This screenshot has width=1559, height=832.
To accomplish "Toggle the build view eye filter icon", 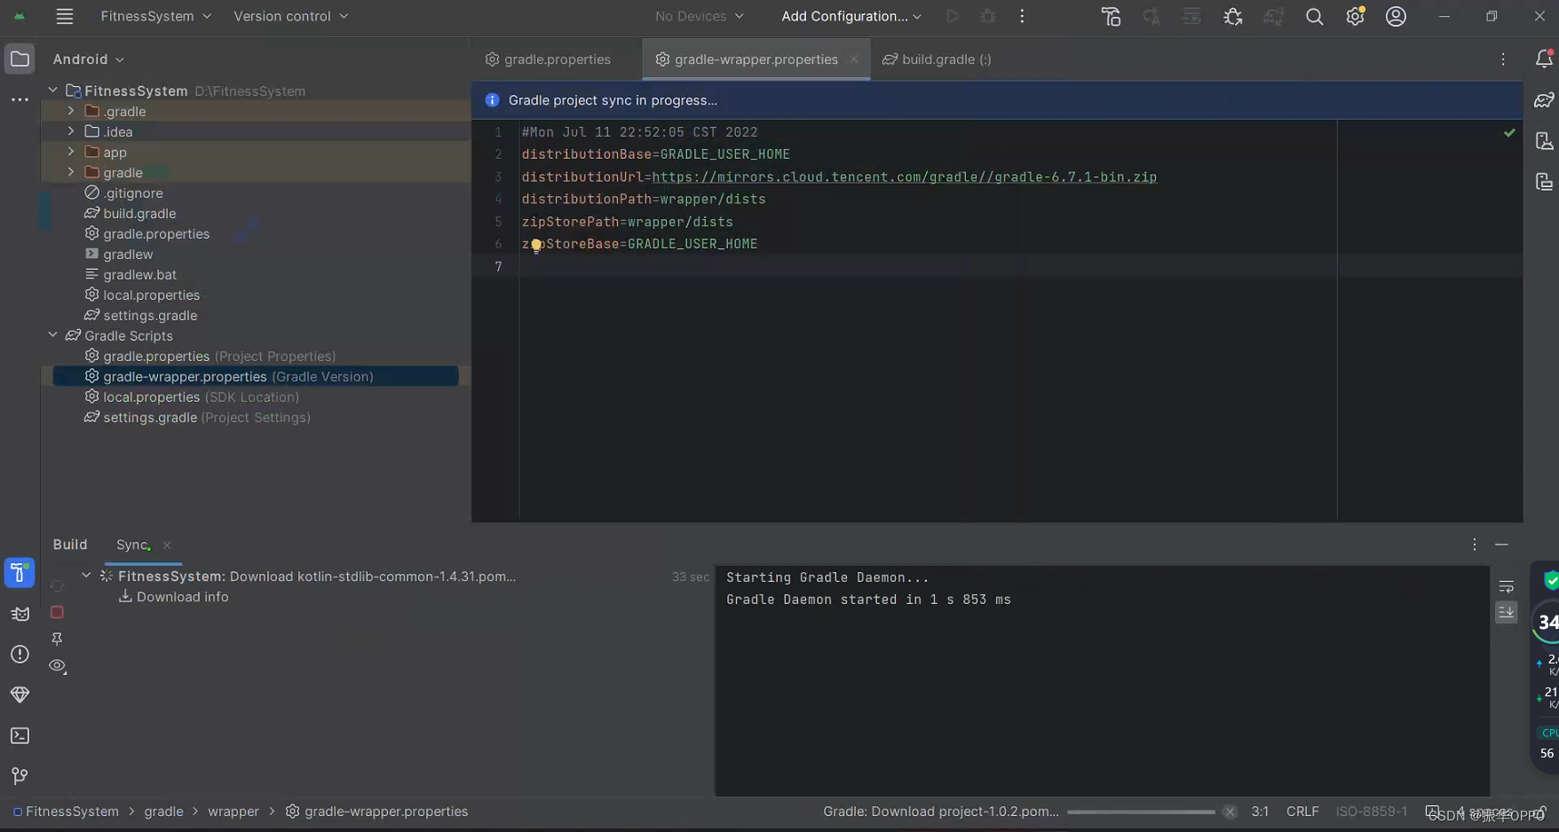I will 58,666.
